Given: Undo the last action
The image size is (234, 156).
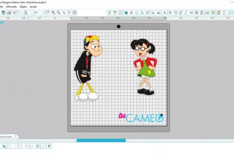Looking at the screenshot, I should click(37, 13).
